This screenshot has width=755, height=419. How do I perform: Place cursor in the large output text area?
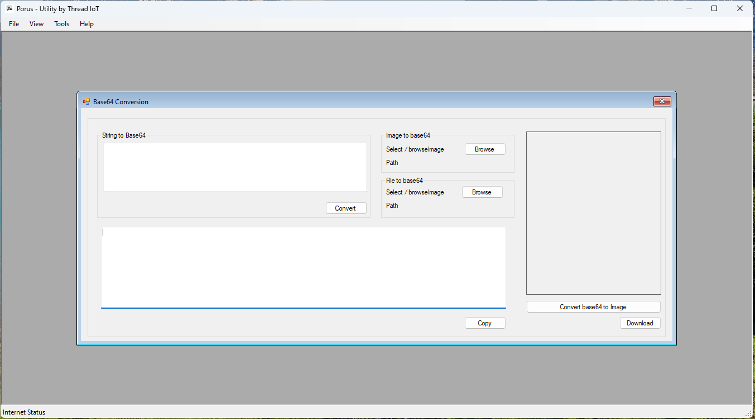click(x=303, y=267)
